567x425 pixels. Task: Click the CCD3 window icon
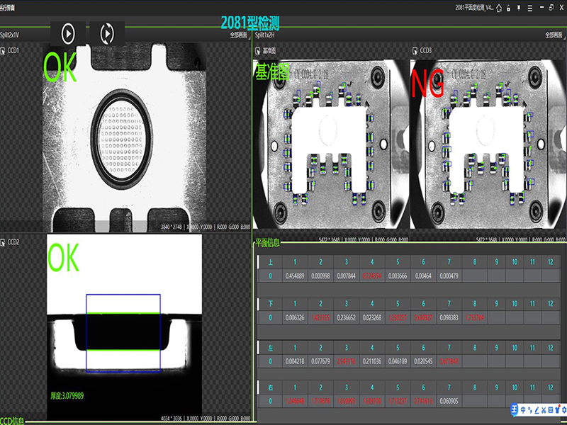pyautogui.click(x=415, y=51)
